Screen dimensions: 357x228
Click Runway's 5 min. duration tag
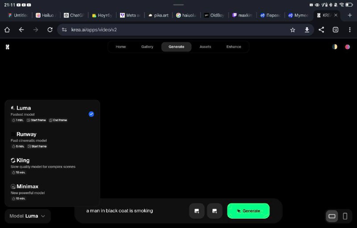[x=18, y=147]
